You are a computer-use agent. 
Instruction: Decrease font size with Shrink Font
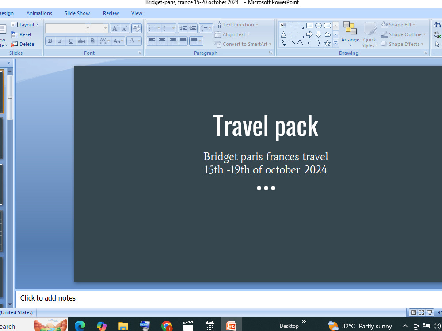125,28
